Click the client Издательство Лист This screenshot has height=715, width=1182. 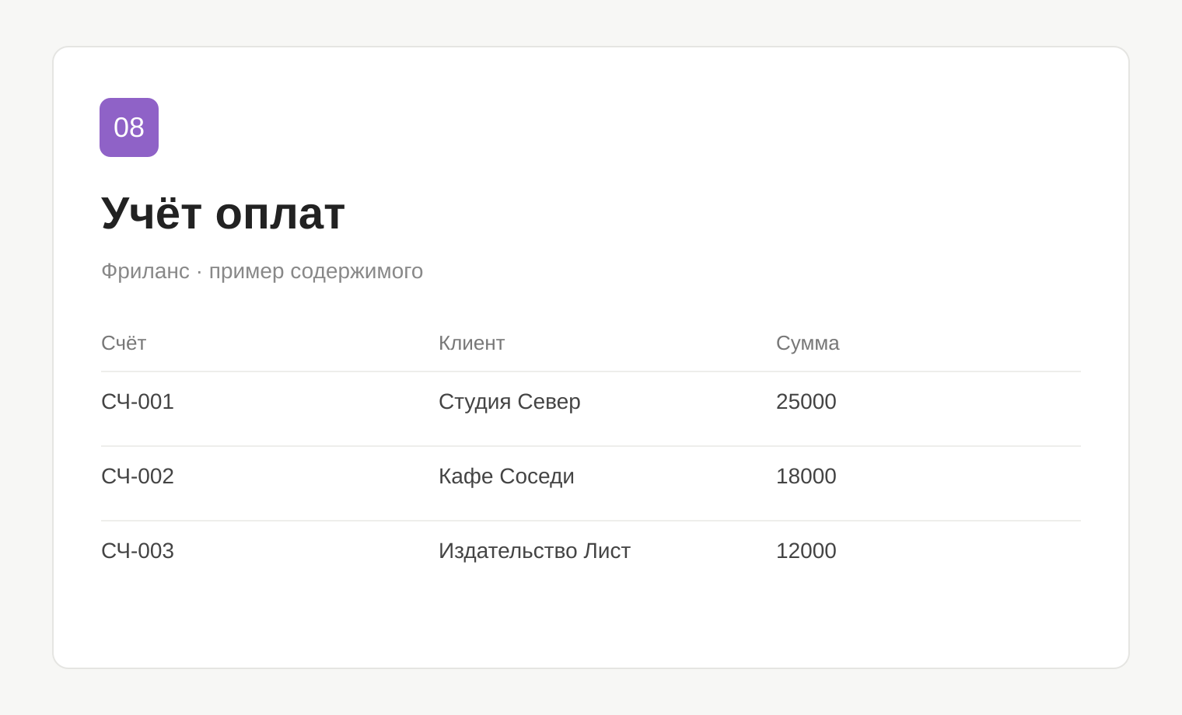[x=534, y=551]
